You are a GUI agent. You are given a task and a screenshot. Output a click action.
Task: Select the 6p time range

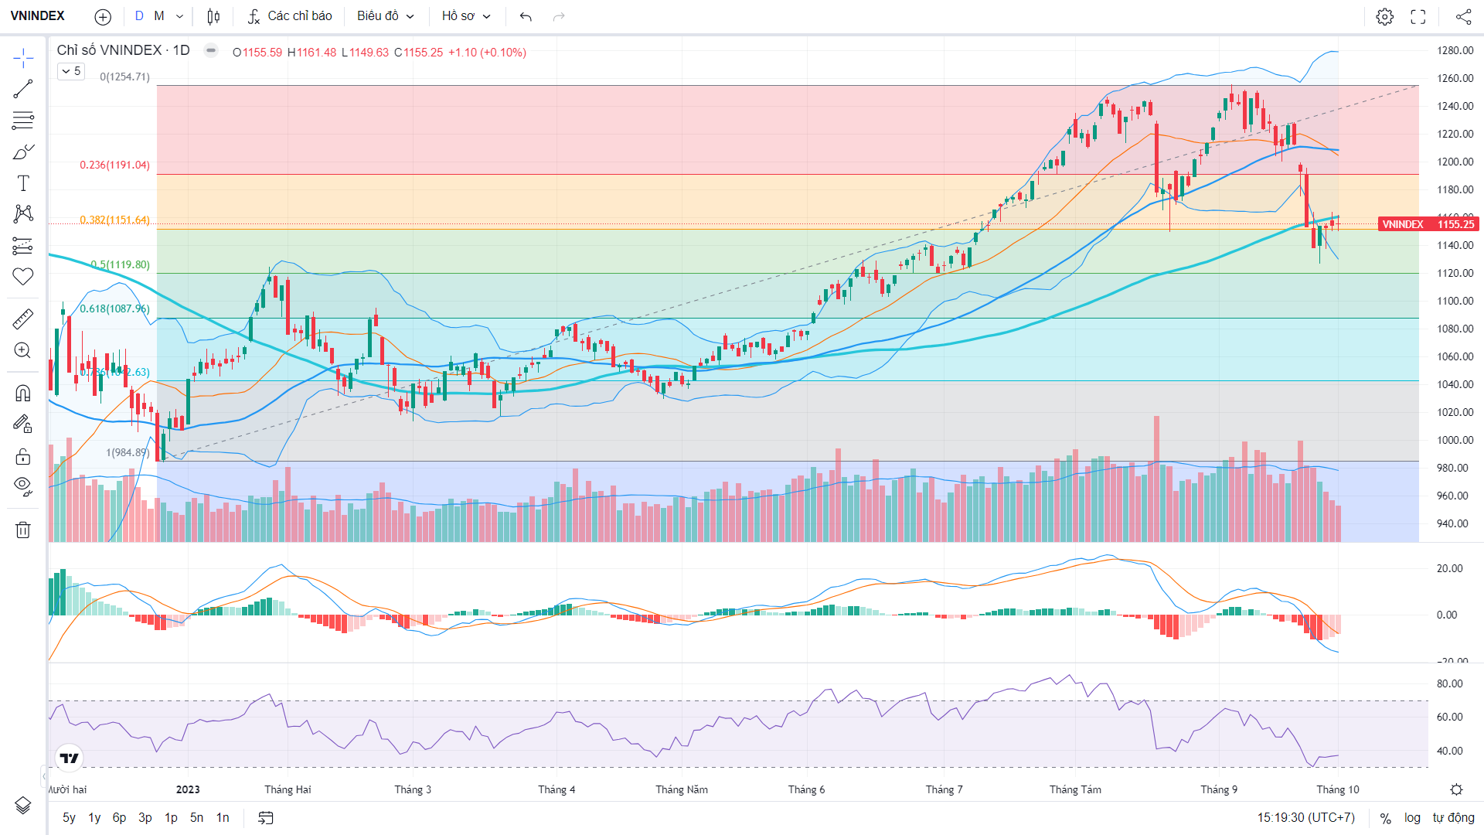tap(119, 818)
